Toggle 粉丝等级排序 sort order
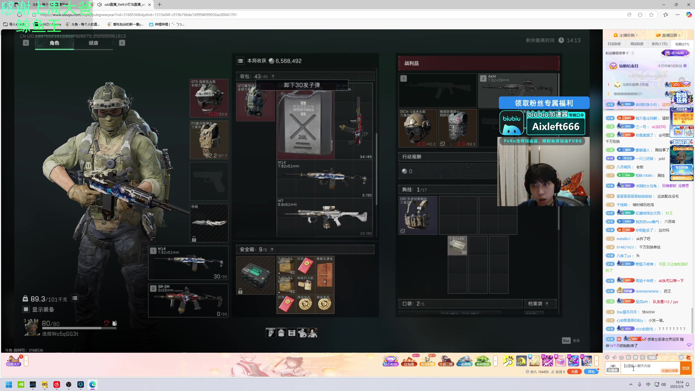Viewport: 695px width, 391px height. (x=617, y=53)
